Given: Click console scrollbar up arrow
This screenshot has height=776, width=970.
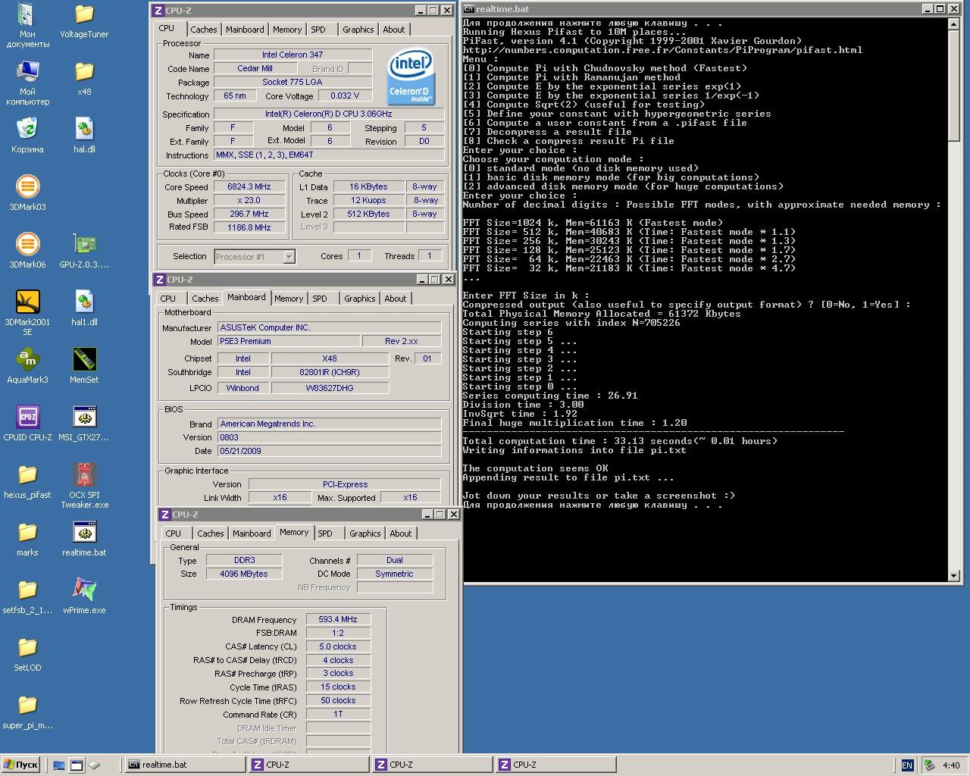Looking at the screenshot, I should pos(954,24).
